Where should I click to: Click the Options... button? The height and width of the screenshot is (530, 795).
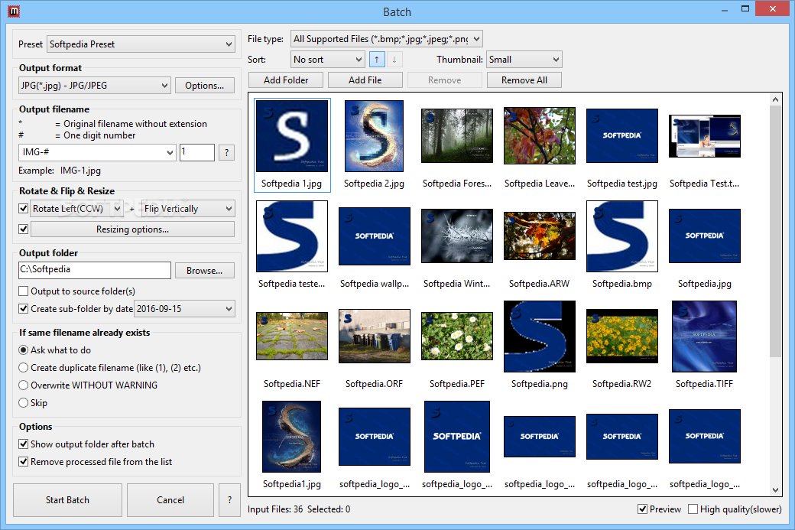coord(205,86)
